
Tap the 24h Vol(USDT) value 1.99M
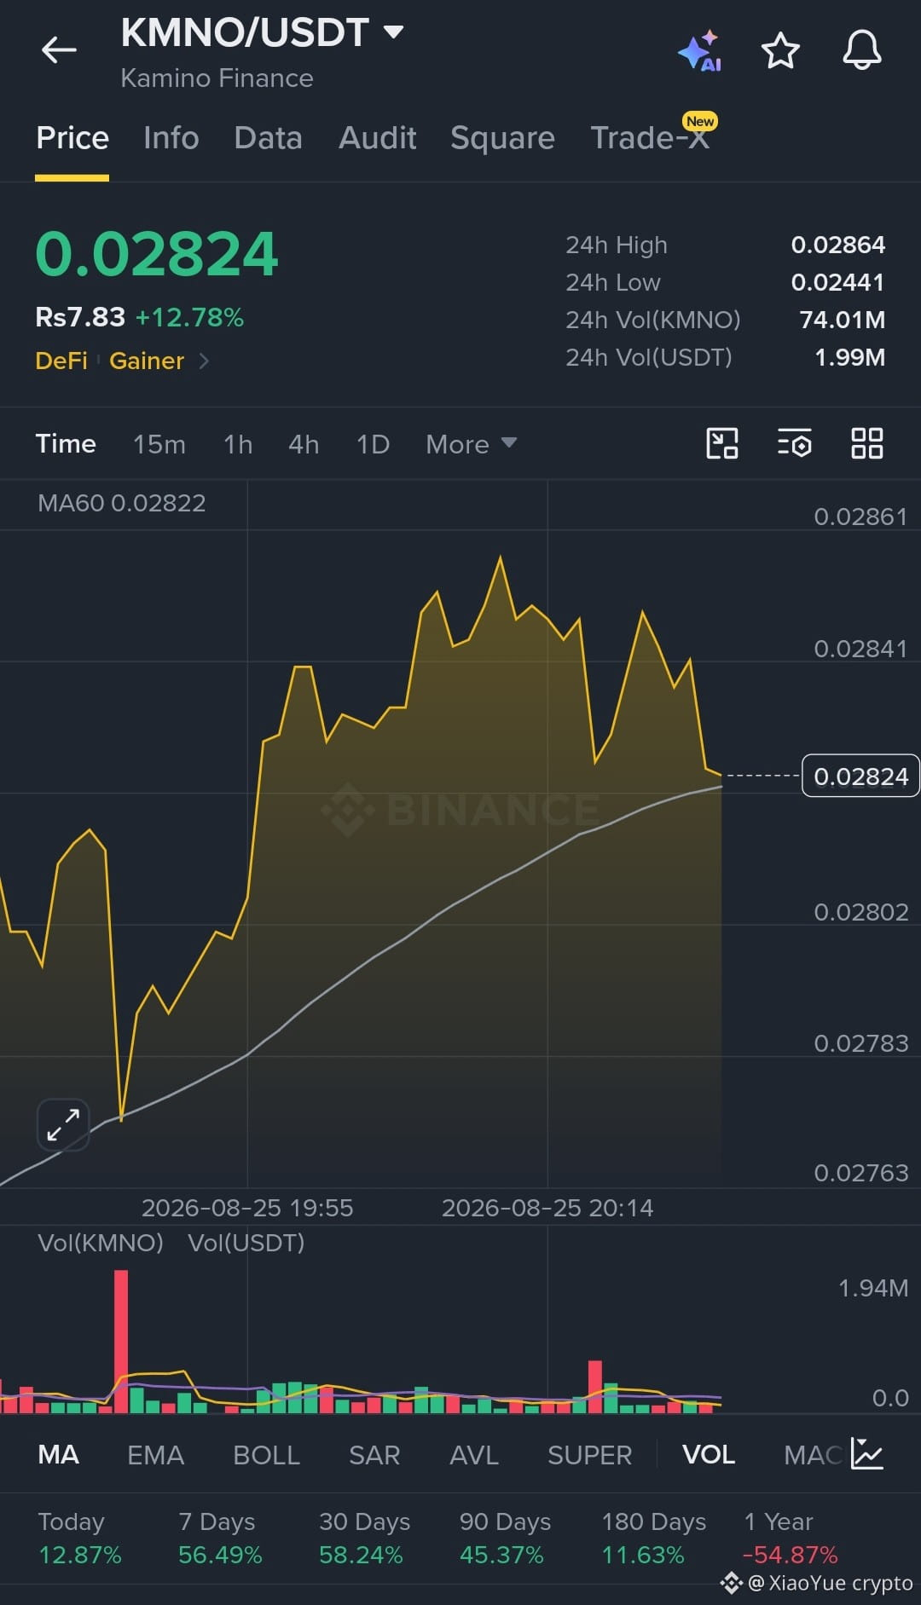pyautogui.click(x=850, y=358)
